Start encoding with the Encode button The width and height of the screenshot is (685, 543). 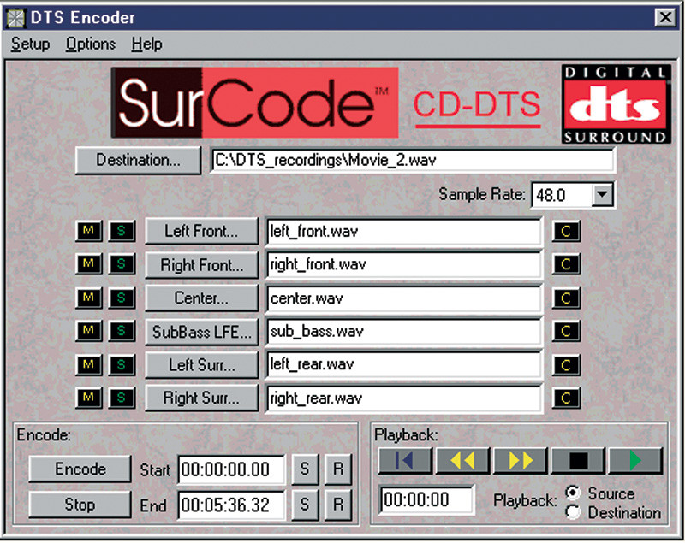pyautogui.click(x=80, y=469)
